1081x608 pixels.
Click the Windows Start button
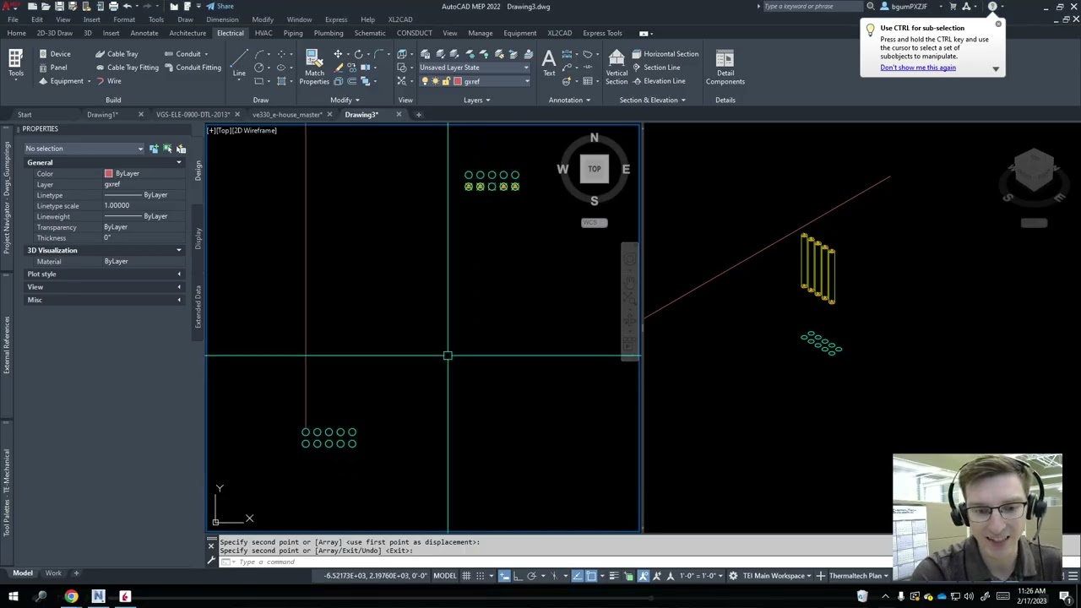(14, 597)
